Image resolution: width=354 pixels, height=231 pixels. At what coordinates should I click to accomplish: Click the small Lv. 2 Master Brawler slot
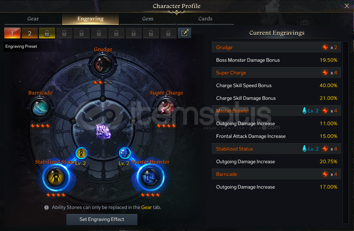point(125,153)
